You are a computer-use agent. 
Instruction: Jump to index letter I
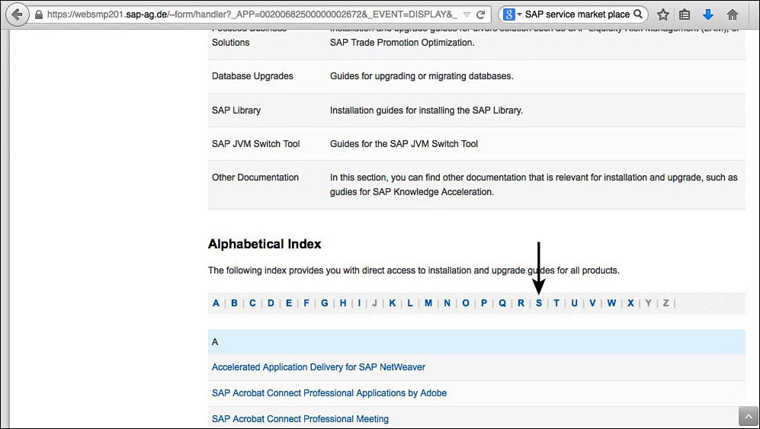pyautogui.click(x=359, y=303)
